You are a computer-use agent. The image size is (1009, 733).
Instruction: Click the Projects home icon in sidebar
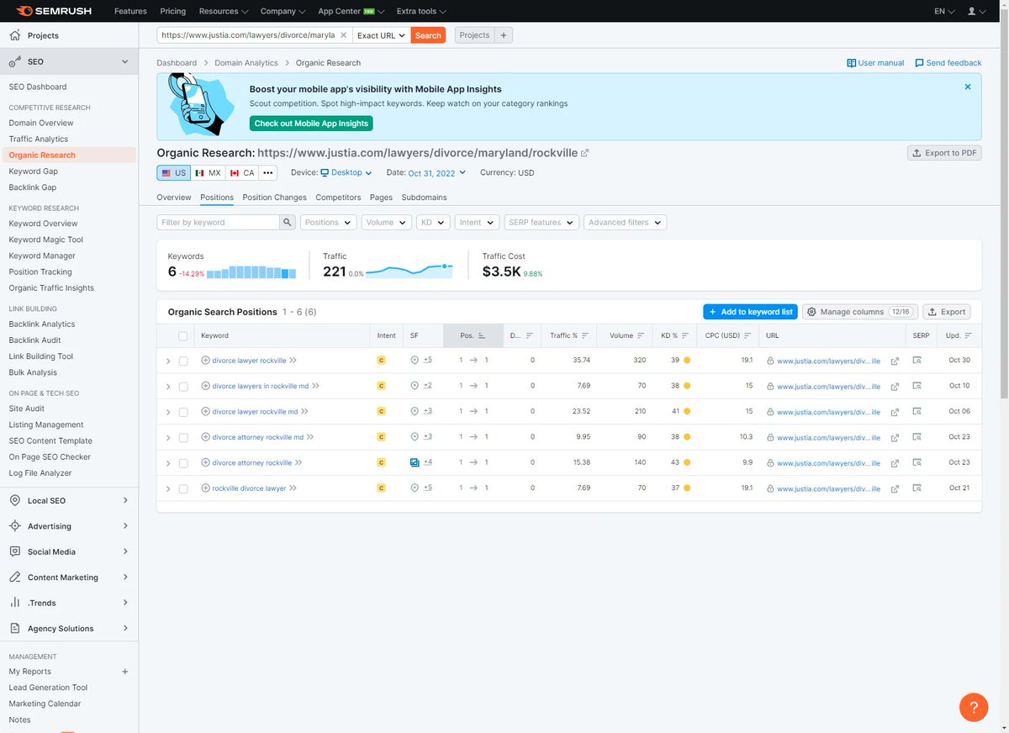coord(14,35)
